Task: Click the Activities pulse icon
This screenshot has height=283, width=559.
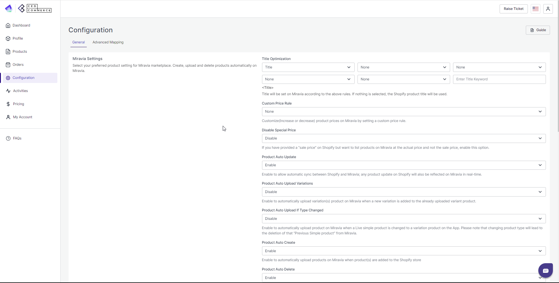Action: 8,91
